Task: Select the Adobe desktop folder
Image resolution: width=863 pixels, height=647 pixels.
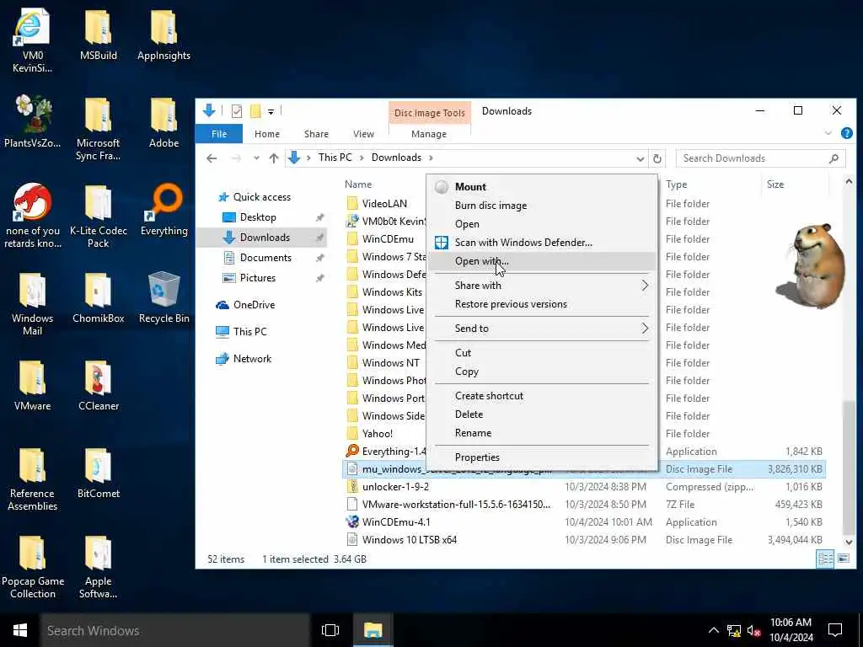Action: tap(163, 121)
